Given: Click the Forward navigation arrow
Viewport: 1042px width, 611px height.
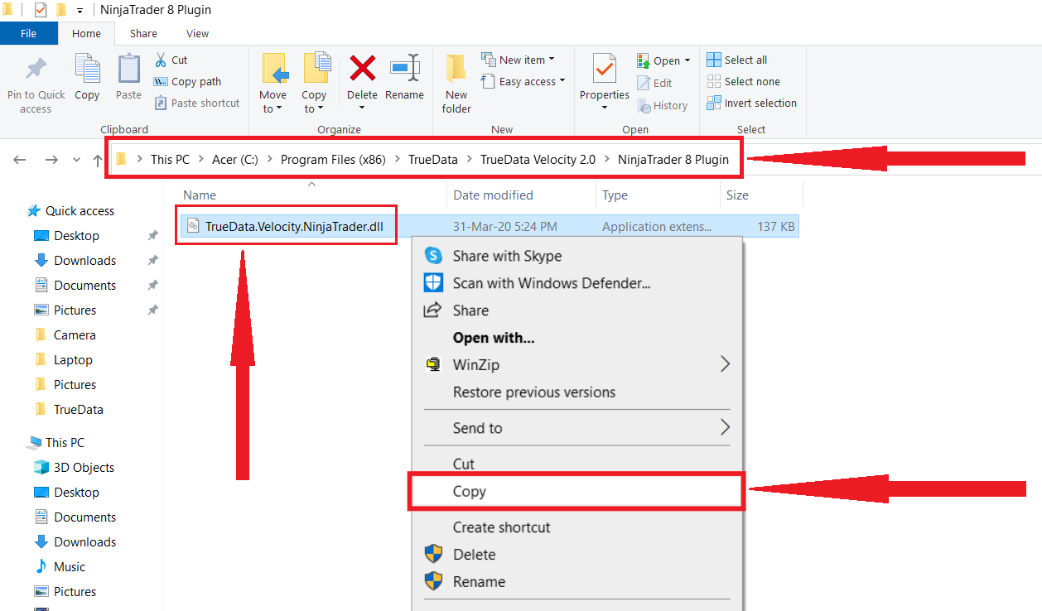Looking at the screenshot, I should [51, 160].
